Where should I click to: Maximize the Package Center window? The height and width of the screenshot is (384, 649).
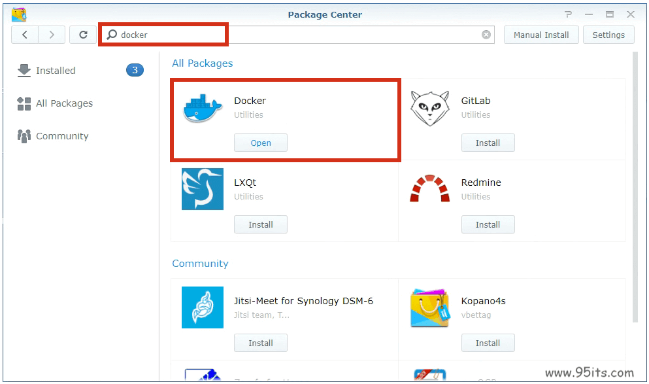click(x=610, y=14)
